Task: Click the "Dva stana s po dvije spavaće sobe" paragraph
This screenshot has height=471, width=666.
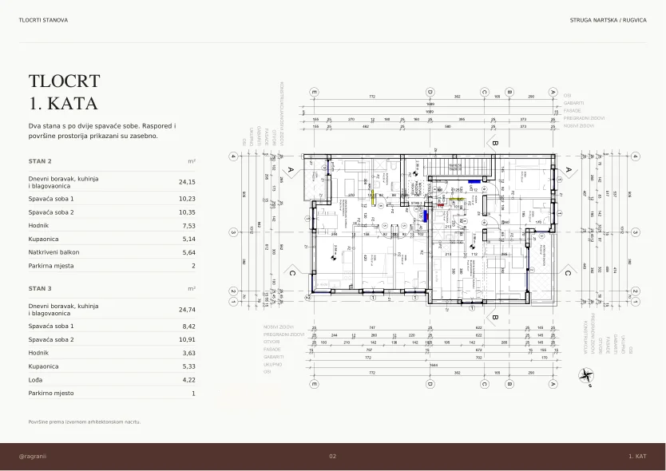Action: point(102,131)
